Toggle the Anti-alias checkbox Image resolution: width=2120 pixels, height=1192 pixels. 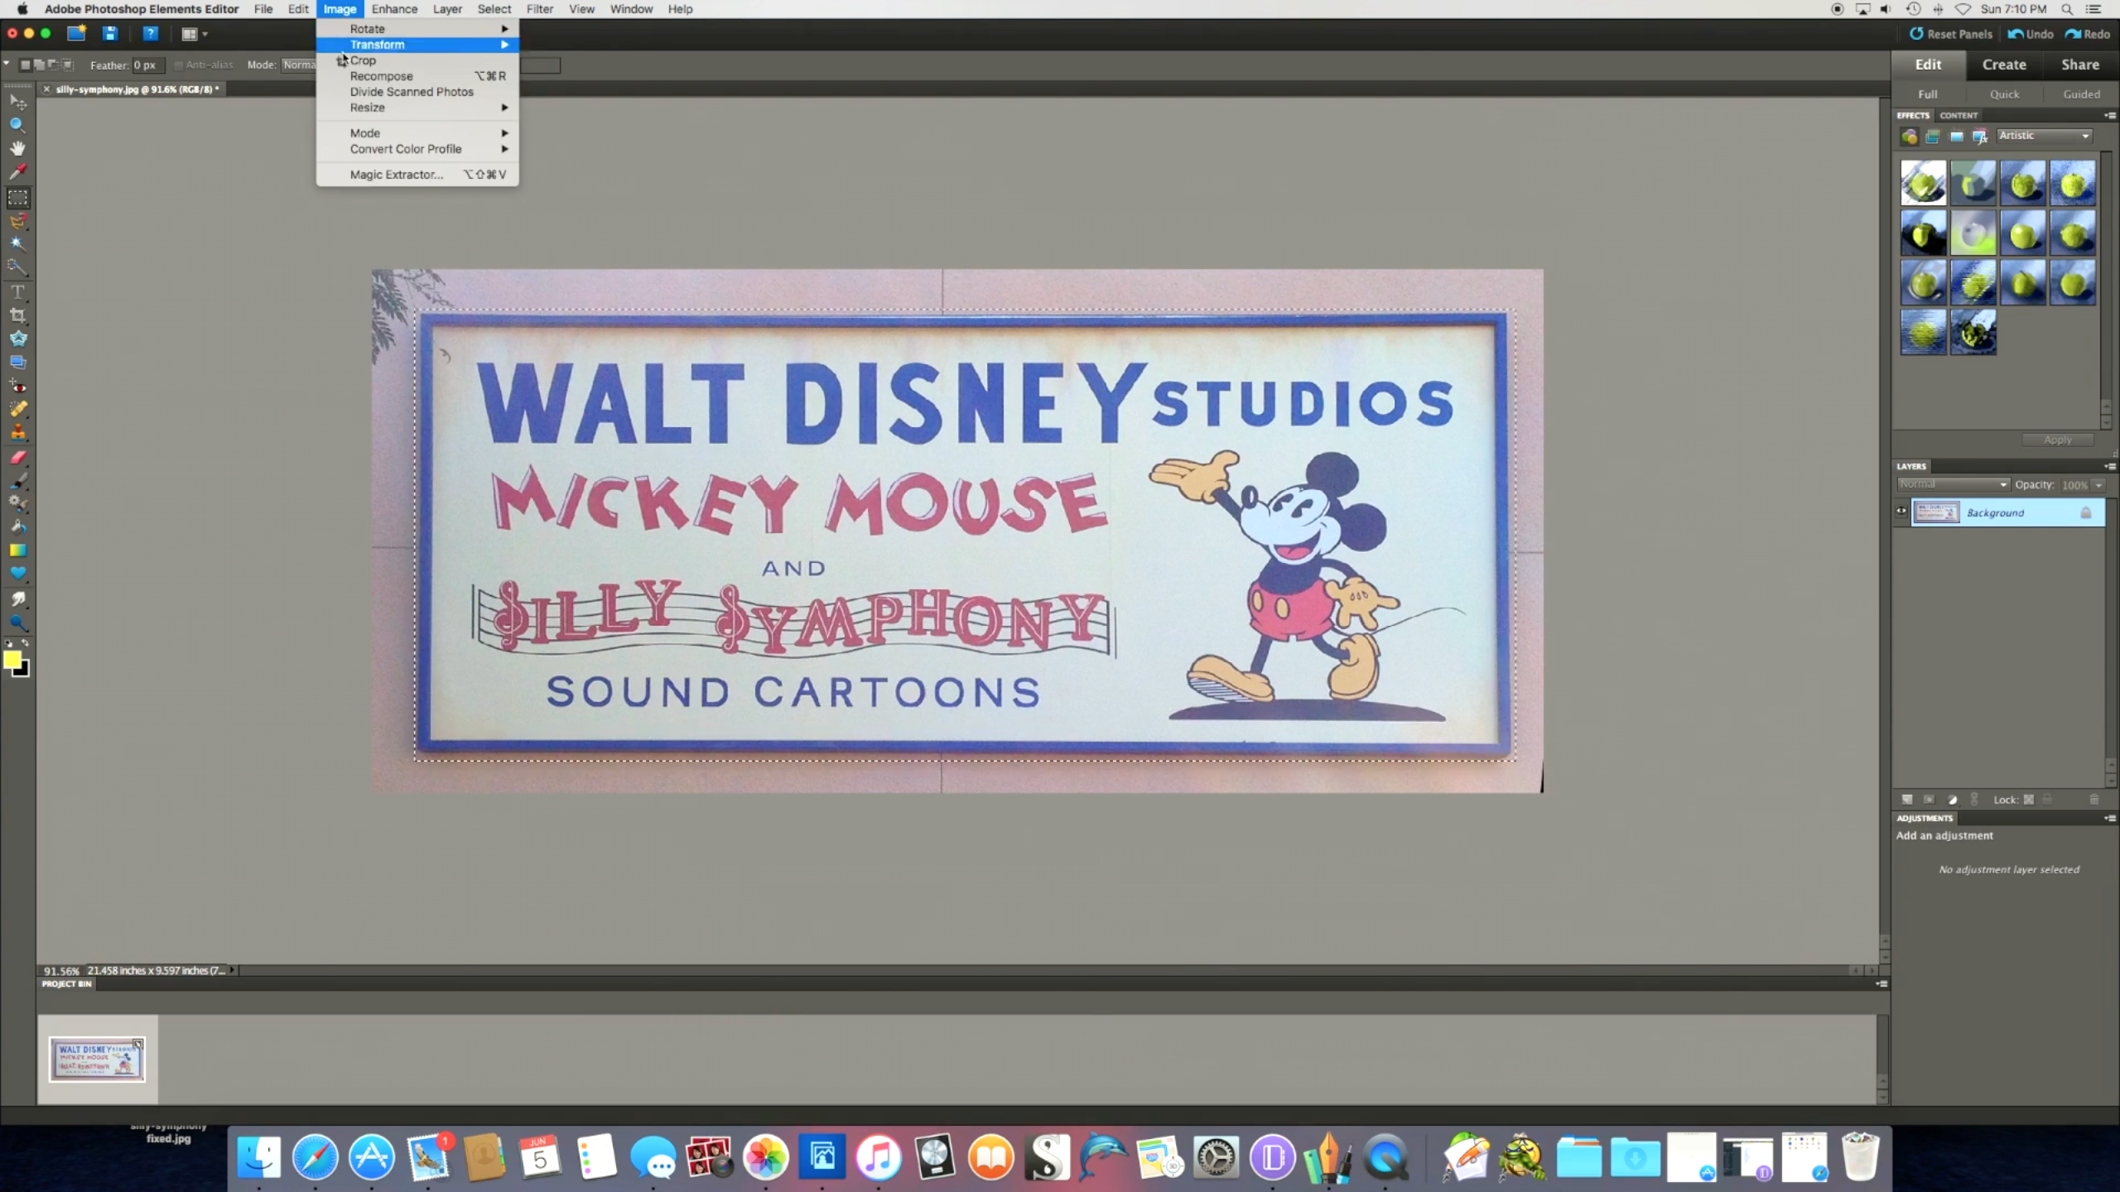point(178,65)
